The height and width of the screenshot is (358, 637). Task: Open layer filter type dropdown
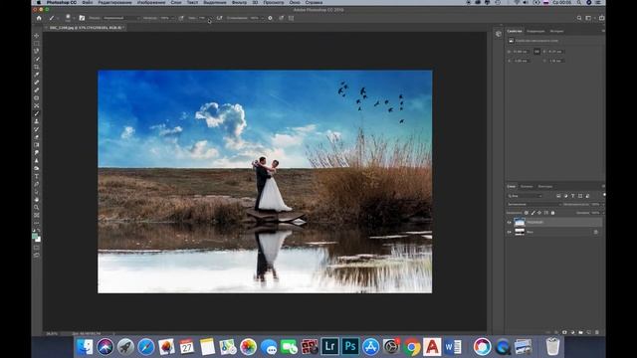(x=525, y=196)
